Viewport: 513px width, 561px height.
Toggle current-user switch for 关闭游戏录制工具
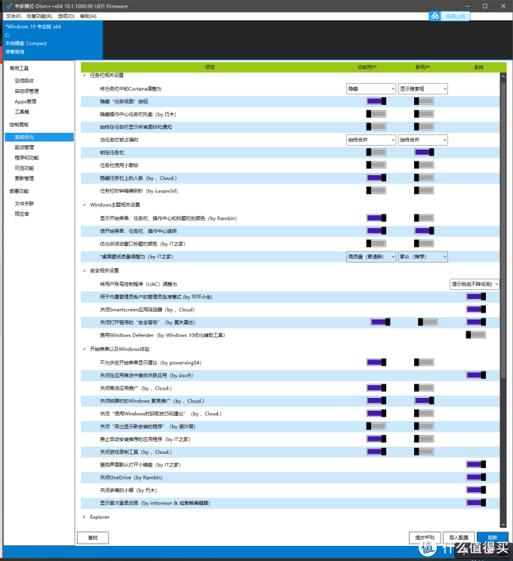coord(376,452)
